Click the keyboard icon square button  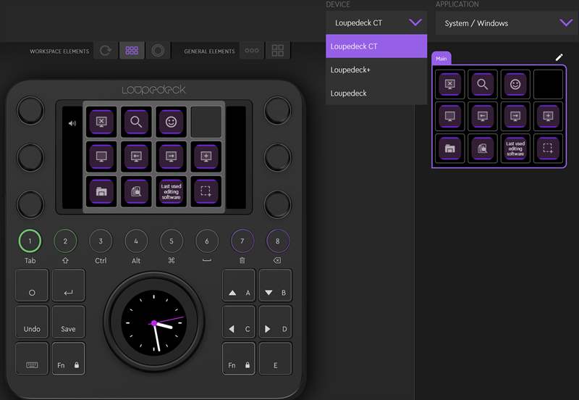[32, 358]
